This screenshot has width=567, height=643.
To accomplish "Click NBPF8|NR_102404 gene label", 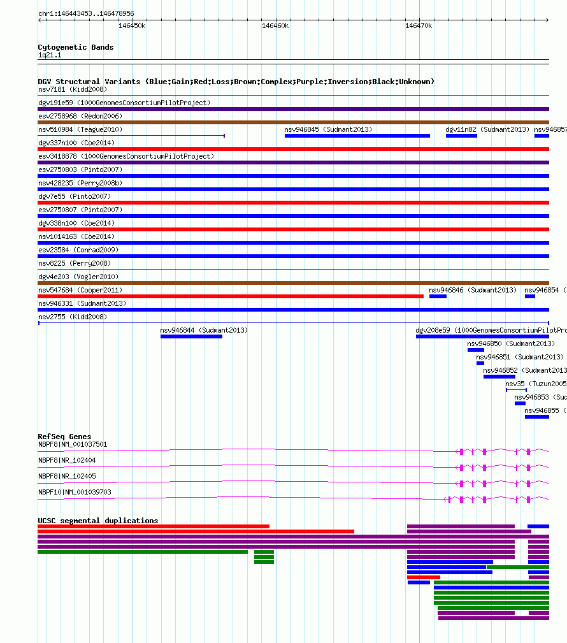I will [x=67, y=461].
